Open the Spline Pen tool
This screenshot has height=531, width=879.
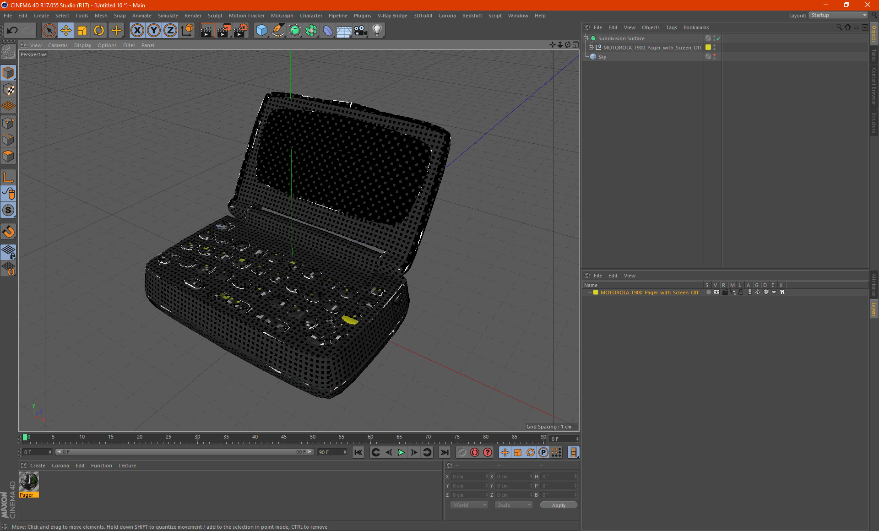(x=278, y=31)
